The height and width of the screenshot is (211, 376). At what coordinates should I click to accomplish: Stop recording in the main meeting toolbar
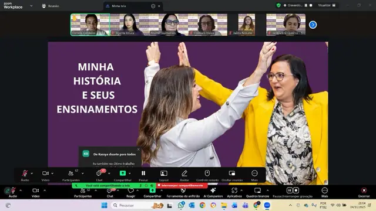[x=296, y=190]
